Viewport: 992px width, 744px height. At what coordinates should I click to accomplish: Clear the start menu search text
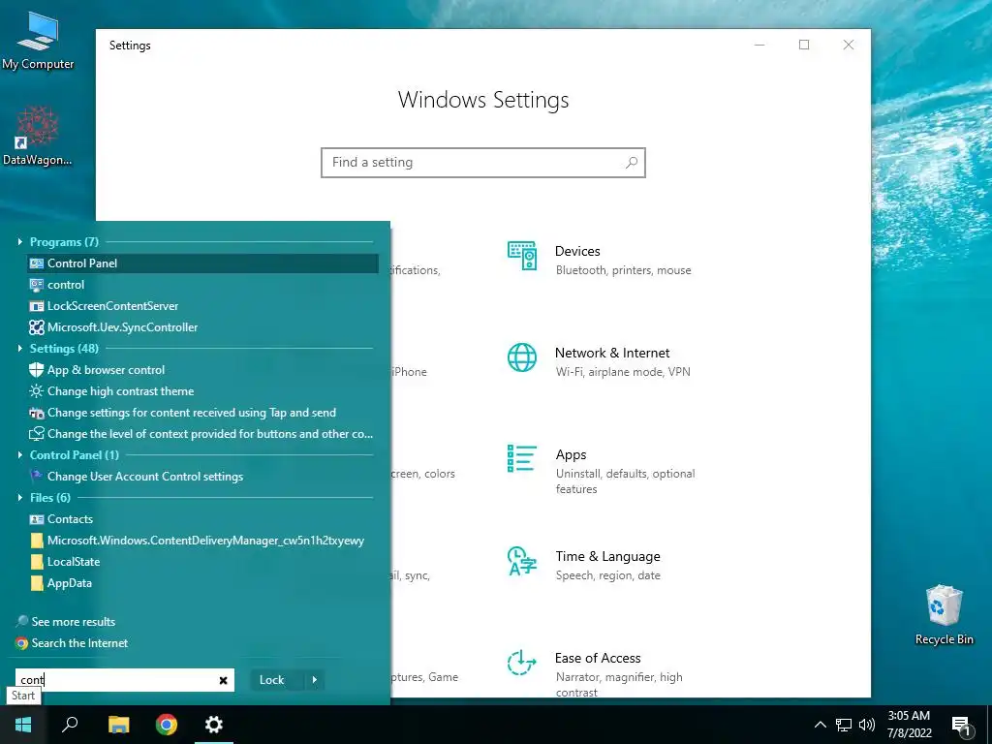(x=224, y=680)
